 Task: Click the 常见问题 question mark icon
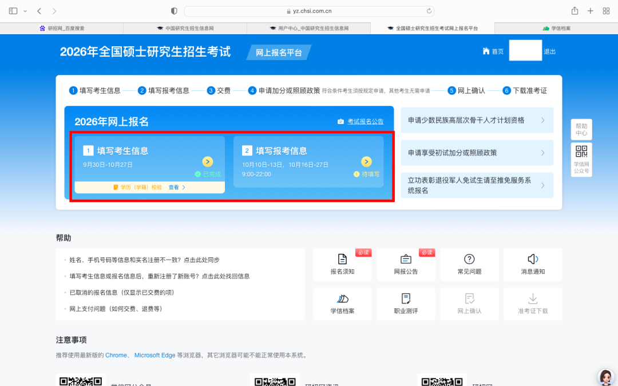click(x=469, y=260)
